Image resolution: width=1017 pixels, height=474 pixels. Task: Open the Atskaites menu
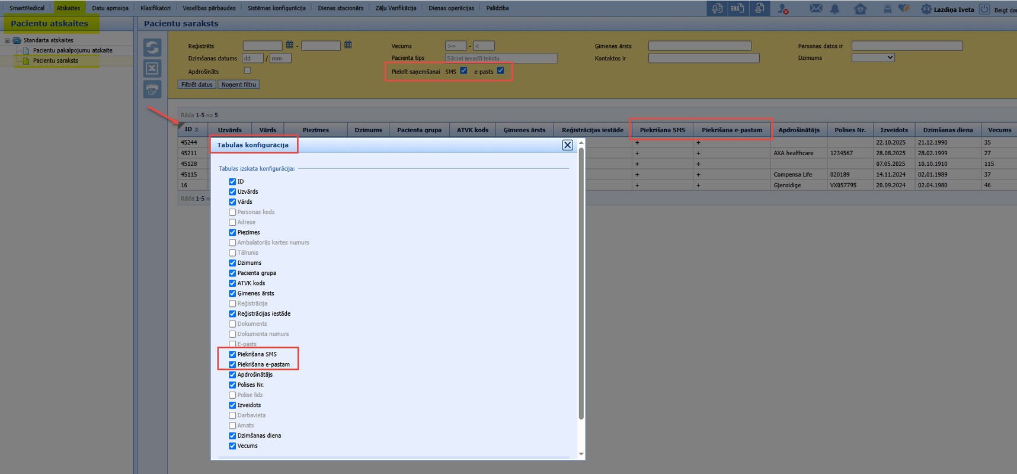68,8
